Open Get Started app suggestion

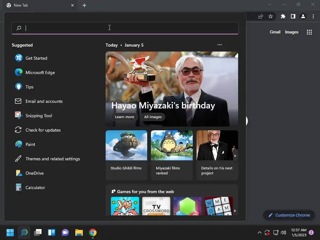[31, 58]
